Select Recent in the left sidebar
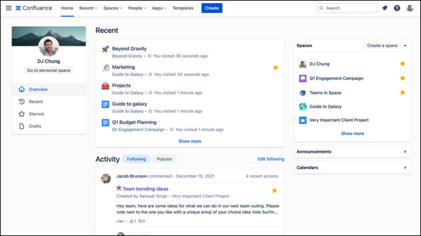This screenshot has height=236, width=421. point(49,102)
